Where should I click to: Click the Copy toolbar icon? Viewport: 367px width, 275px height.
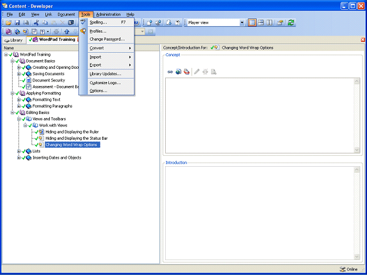pos(45,23)
